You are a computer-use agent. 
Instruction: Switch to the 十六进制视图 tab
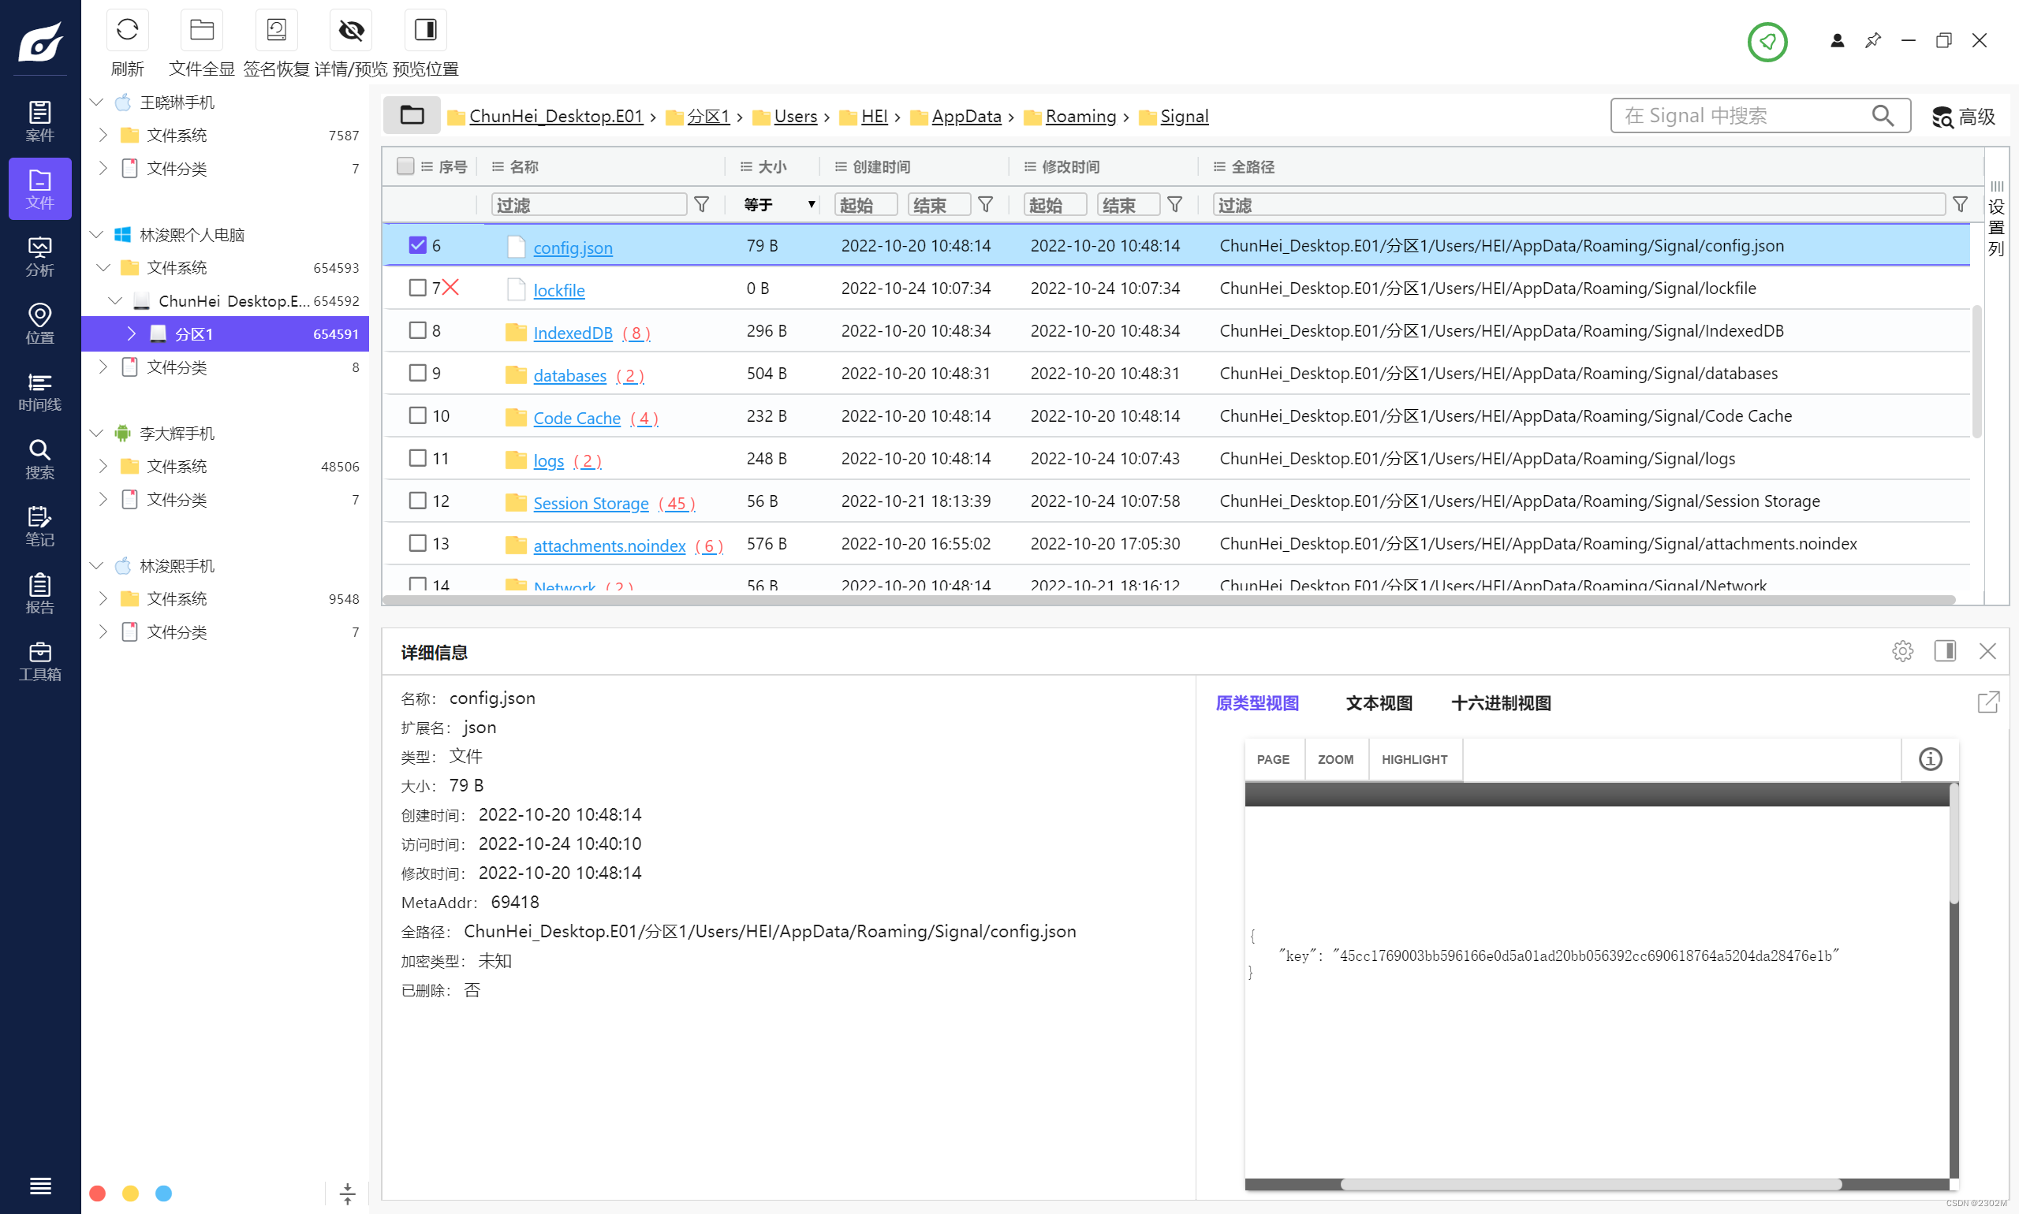pyautogui.click(x=1500, y=702)
